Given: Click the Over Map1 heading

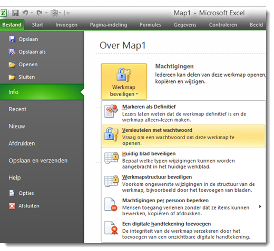Looking at the screenshot, I should click(123, 46).
